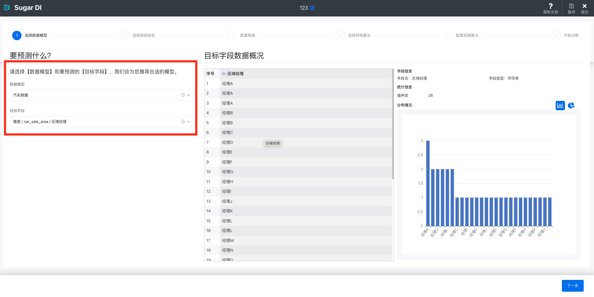Go to step 4 选择预测算法
Screen dimensions: 594x297
coord(353,35)
